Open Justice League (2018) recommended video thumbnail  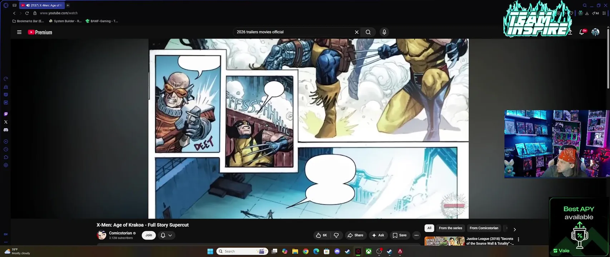444,241
